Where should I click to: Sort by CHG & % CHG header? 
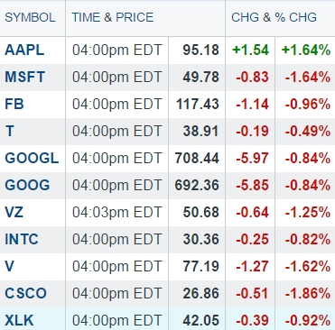point(274,17)
